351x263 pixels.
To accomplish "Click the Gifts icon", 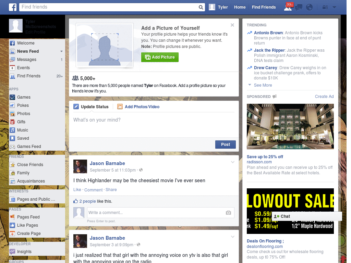I will (x=12, y=122).
